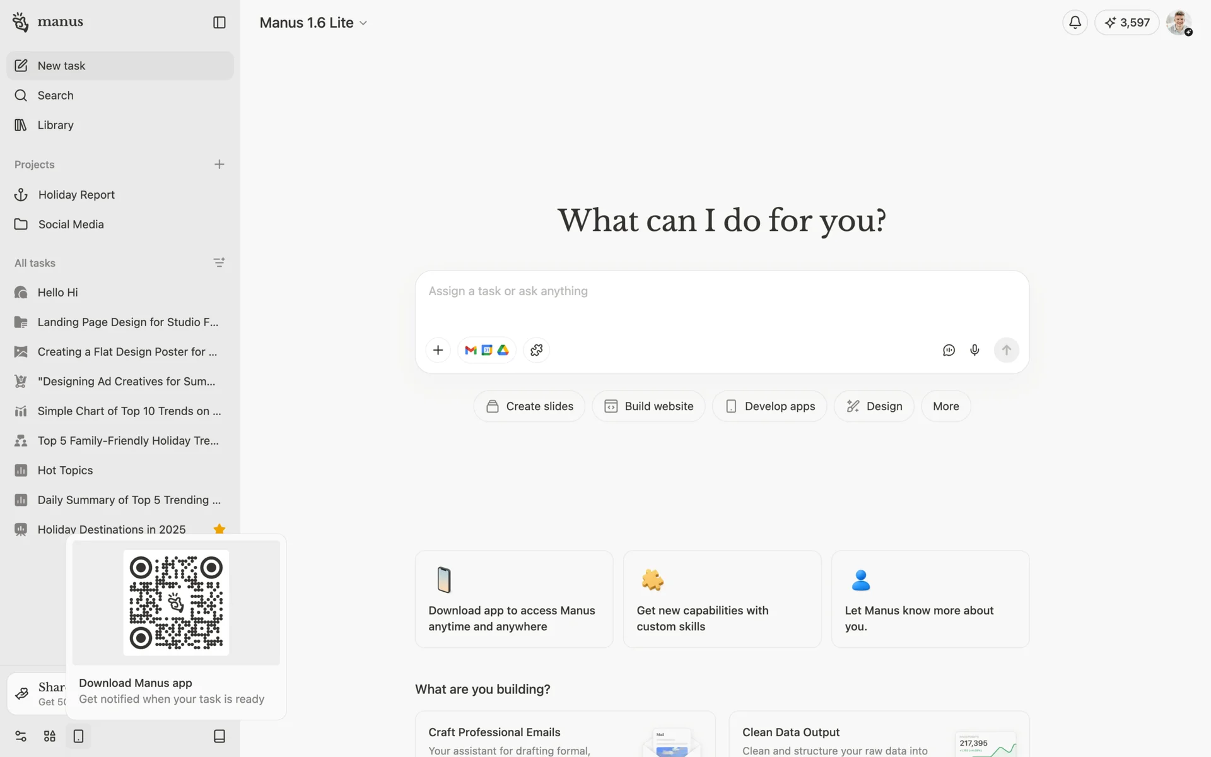Collapse the sidebar panel icon
The height and width of the screenshot is (757, 1211).
point(219,23)
